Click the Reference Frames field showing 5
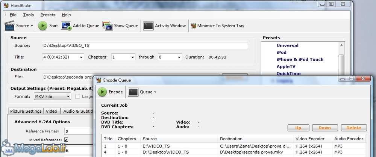This screenshot has width=376, height=157. click(x=79, y=131)
